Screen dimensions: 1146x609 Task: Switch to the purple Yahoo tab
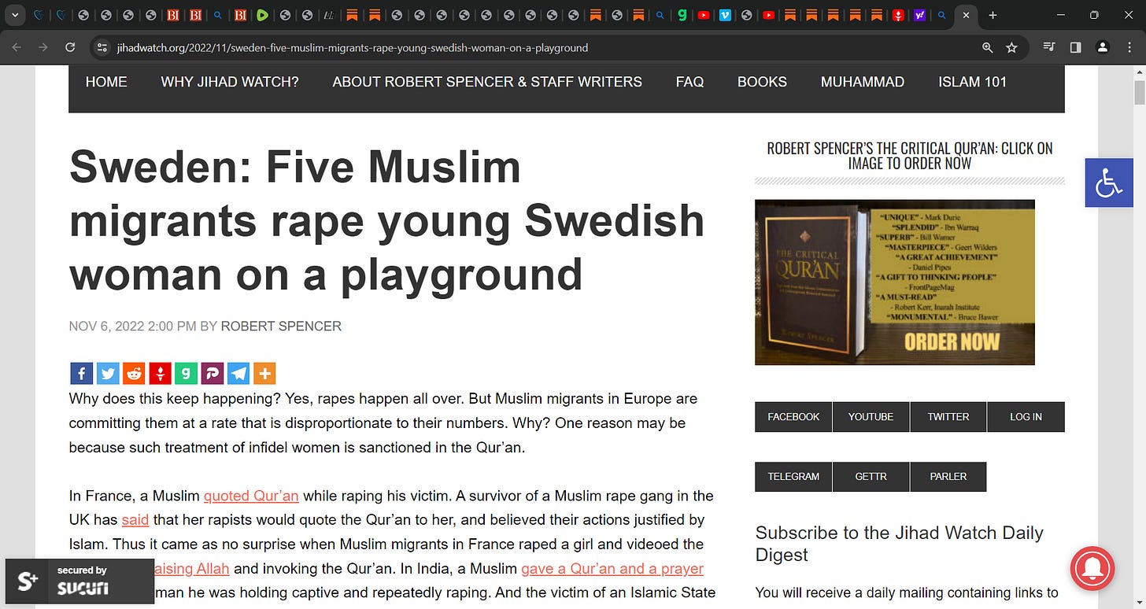pos(919,15)
